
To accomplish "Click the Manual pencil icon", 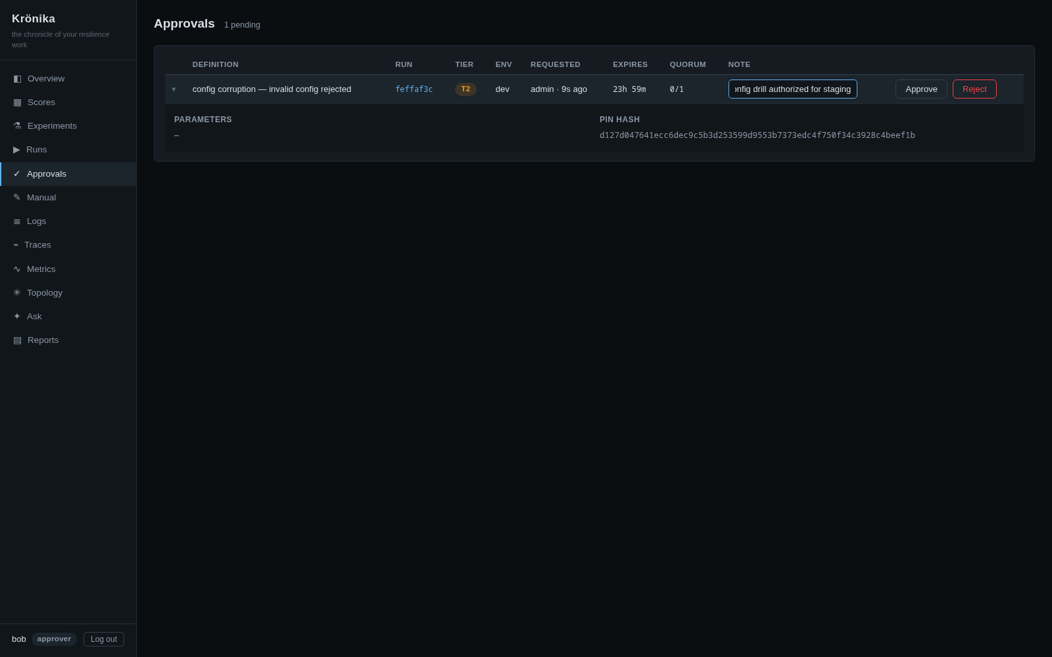I will [x=17, y=198].
